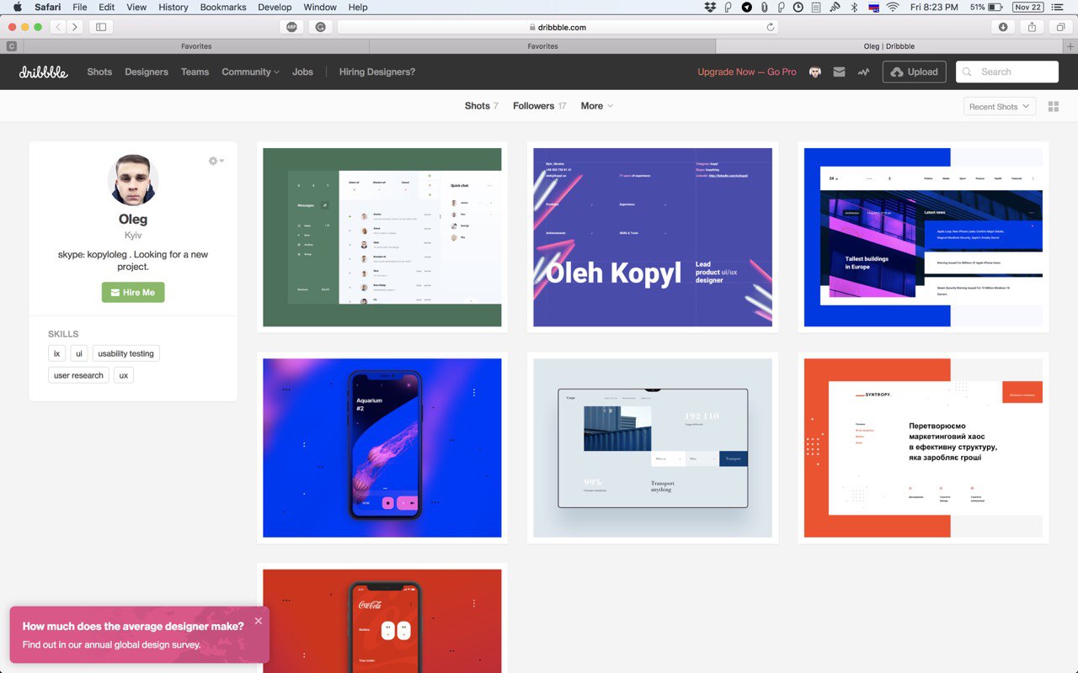Open the activity pulse icon
This screenshot has height=673, width=1078.
click(x=863, y=72)
